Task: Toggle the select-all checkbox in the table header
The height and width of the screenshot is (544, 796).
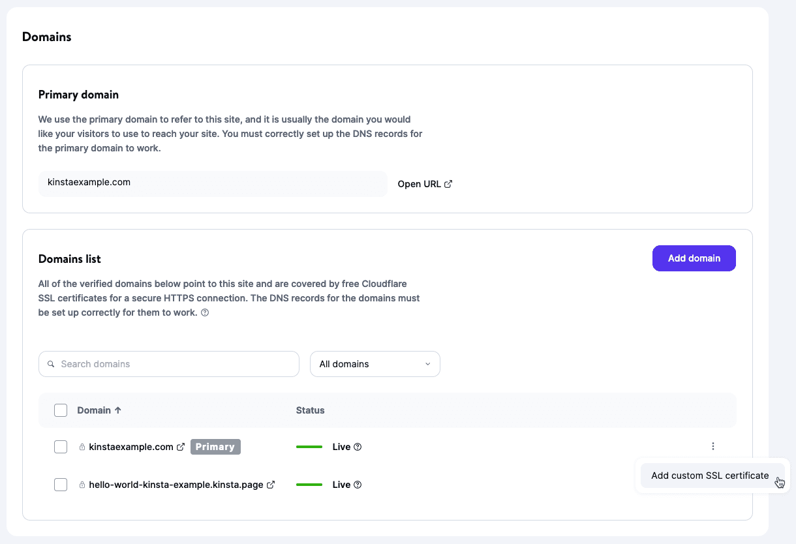Action: [x=61, y=410]
